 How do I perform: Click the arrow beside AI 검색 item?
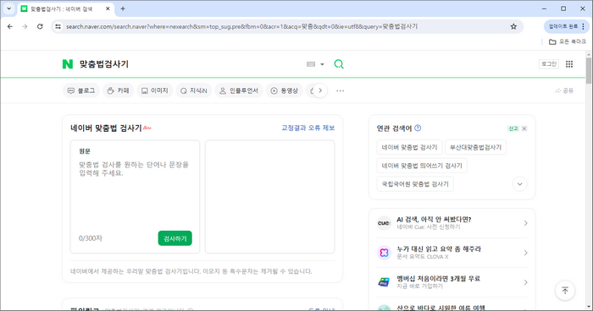click(x=526, y=223)
